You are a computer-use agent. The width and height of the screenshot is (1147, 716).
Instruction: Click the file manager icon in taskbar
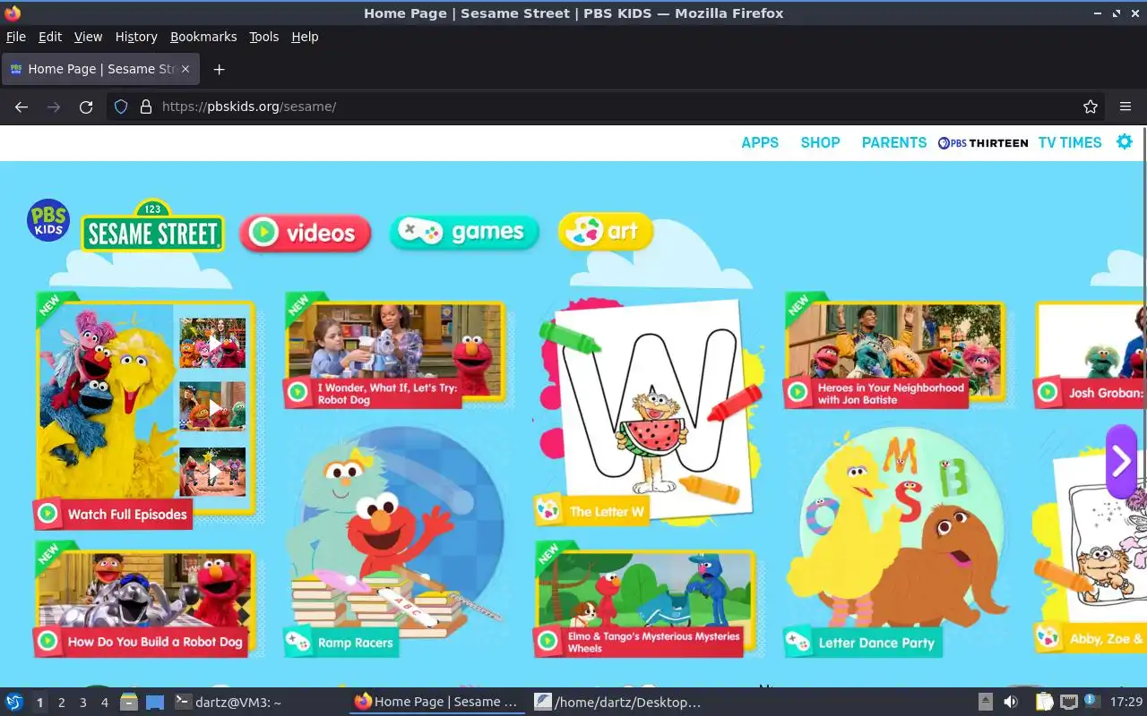(x=129, y=703)
